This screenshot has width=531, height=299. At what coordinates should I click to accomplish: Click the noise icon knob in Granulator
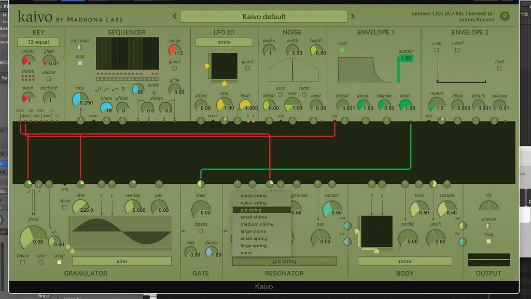click(63, 207)
